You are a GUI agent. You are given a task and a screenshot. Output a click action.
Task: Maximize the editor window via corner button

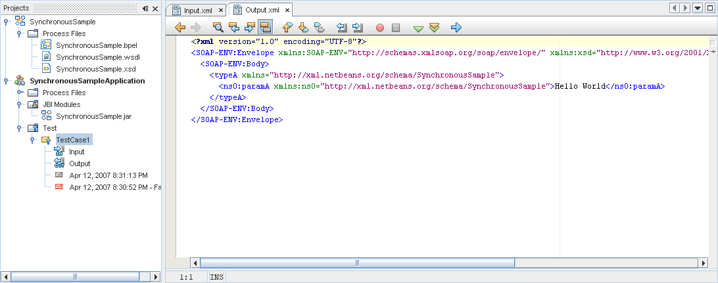pyautogui.click(x=710, y=9)
